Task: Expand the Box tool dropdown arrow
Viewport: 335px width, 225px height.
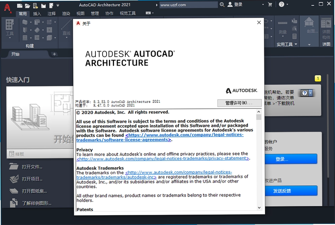Action: pyautogui.click(x=55, y=38)
